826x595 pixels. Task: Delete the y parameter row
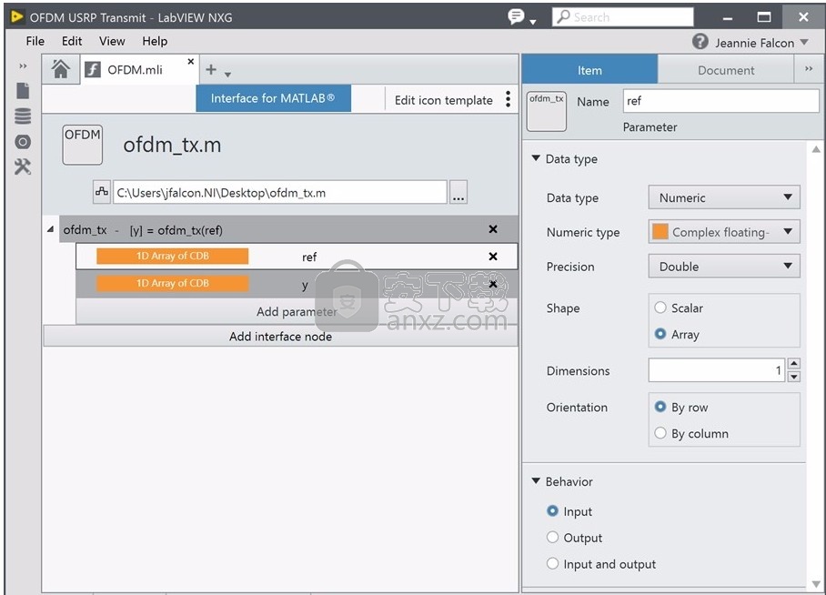pyautogui.click(x=493, y=284)
